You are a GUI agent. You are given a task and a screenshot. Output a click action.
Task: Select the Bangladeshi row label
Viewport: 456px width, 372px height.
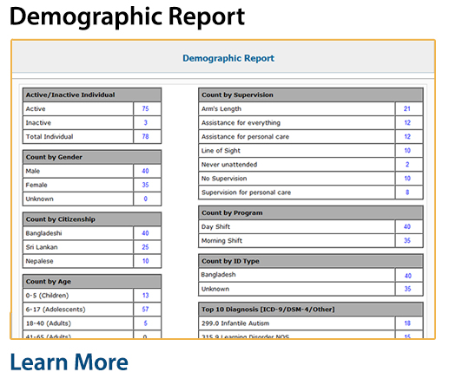[x=43, y=233]
